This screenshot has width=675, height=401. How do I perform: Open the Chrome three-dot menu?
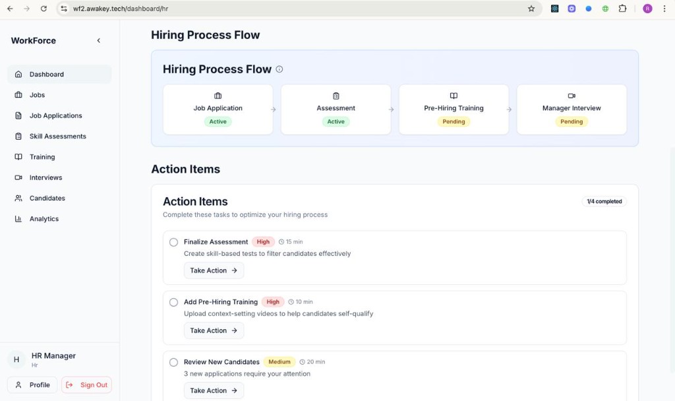664,9
